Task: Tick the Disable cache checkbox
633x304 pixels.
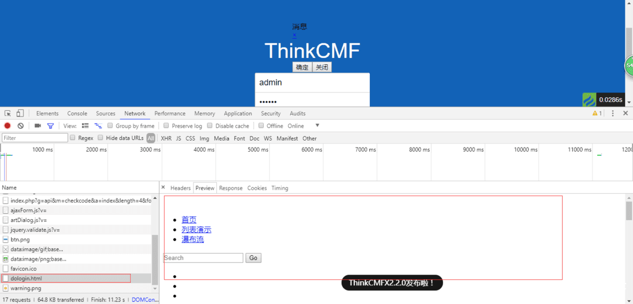Action: 210,126
